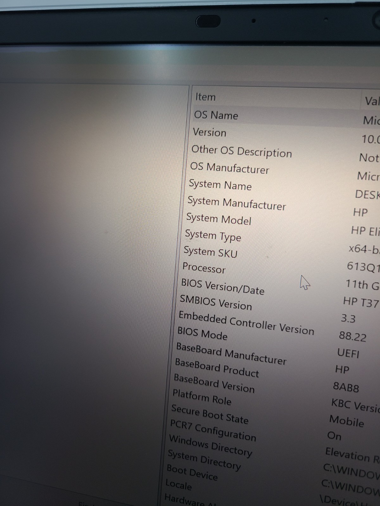Click the On value for Secure Boot
The height and width of the screenshot is (506, 380).
[x=334, y=436]
